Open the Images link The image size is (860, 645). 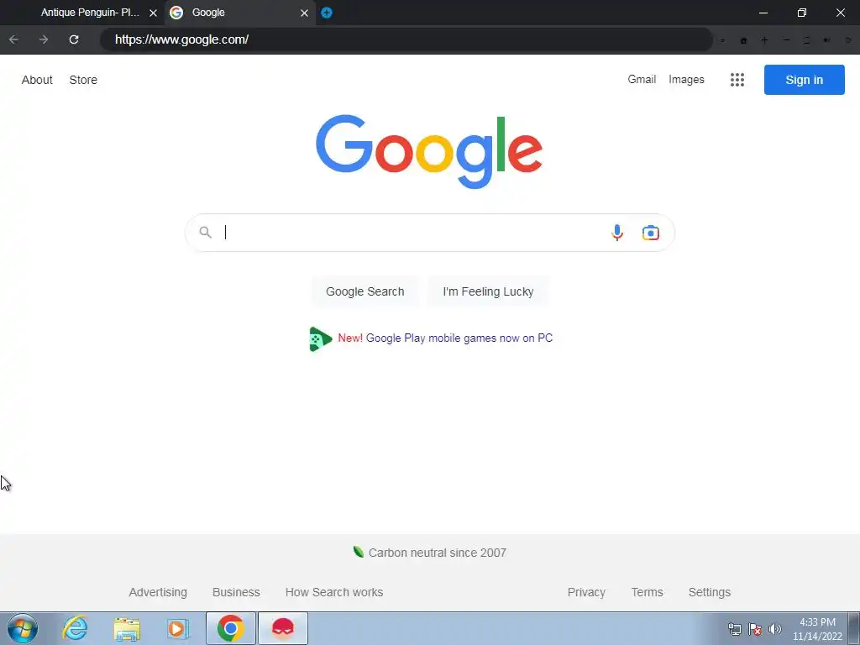[686, 80]
